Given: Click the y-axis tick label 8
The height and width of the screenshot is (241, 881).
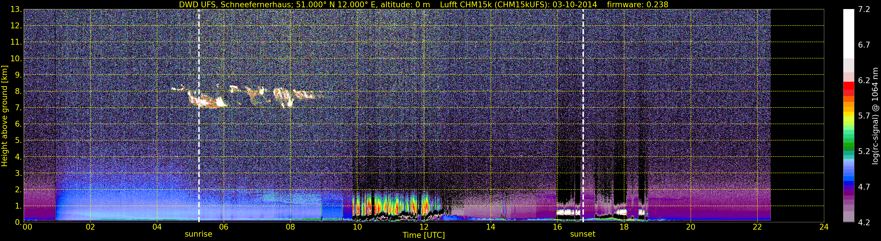Looking at the screenshot, I should (x=18, y=91).
